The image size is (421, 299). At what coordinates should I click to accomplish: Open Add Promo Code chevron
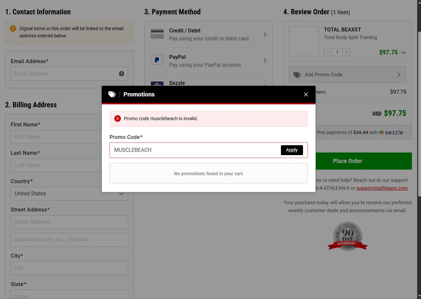coord(399,75)
